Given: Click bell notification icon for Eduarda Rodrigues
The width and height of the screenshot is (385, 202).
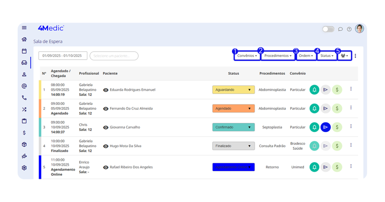Looking at the screenshot, I should [x=314, y=90].
